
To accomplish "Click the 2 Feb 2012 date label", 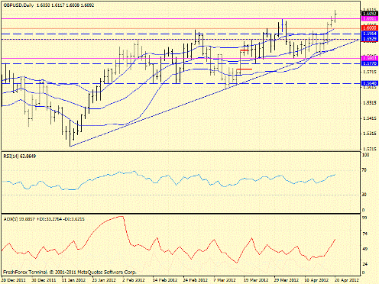I will (x=134, y=280).
